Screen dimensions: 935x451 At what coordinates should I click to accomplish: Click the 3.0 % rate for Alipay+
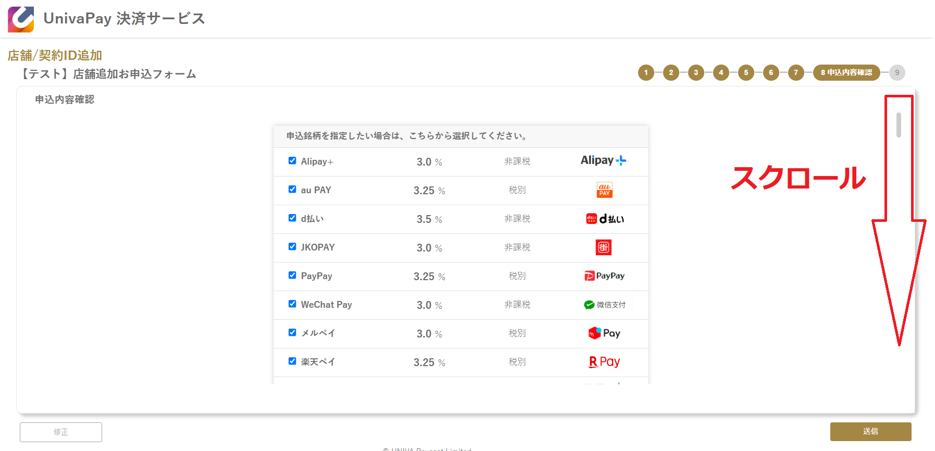pos(429,162)
